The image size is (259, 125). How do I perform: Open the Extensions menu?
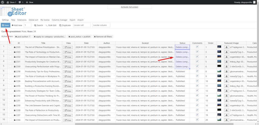[x=22, y=20]
